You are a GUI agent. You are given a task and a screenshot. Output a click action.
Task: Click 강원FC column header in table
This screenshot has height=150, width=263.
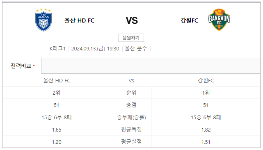206,80
